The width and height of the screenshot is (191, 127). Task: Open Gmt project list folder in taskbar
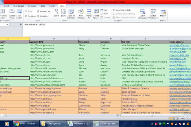pos(53,124)
